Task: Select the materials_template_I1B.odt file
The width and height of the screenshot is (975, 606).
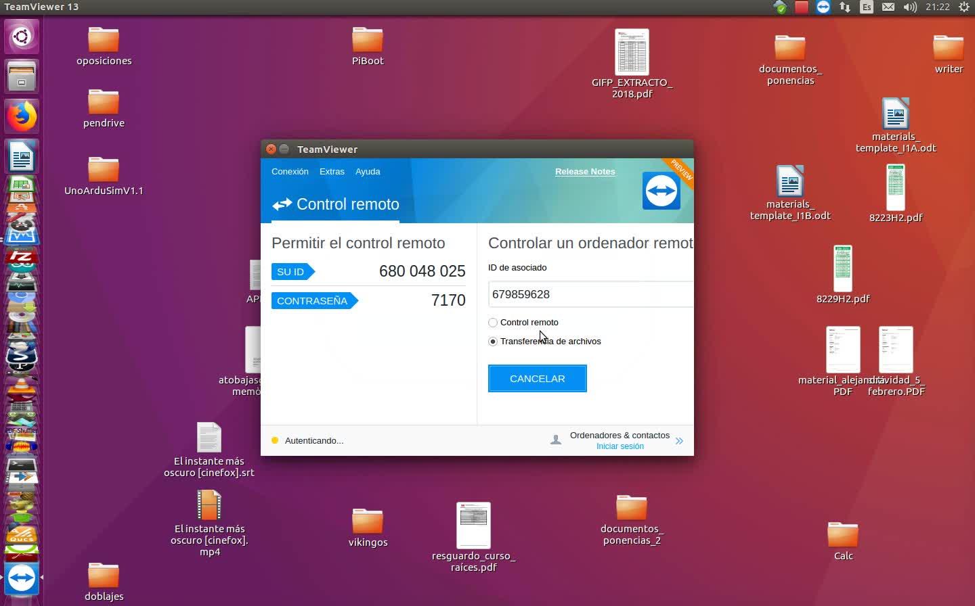Action: [790, 193]
